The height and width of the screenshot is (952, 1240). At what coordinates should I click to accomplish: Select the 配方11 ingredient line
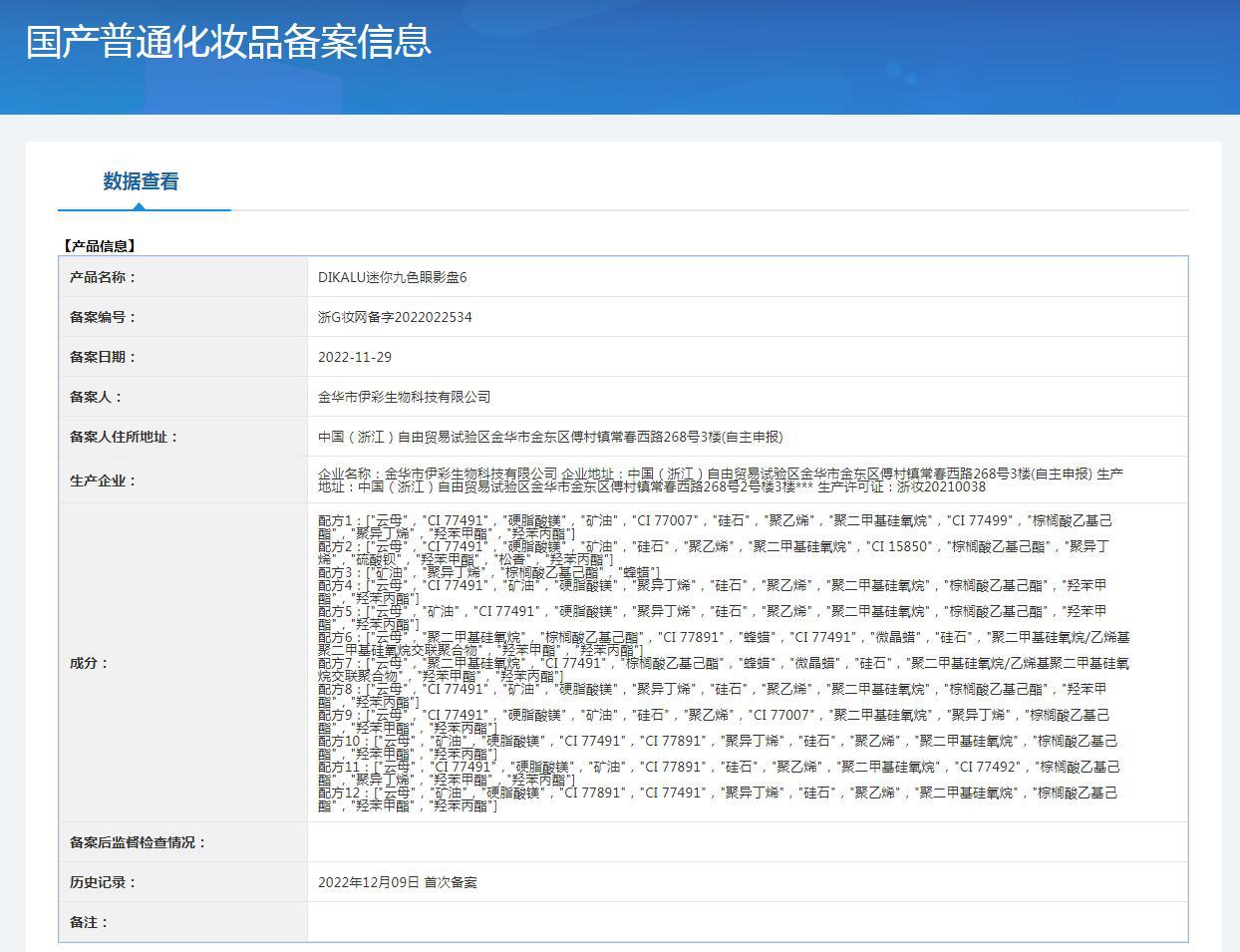[x=720, y=774]
